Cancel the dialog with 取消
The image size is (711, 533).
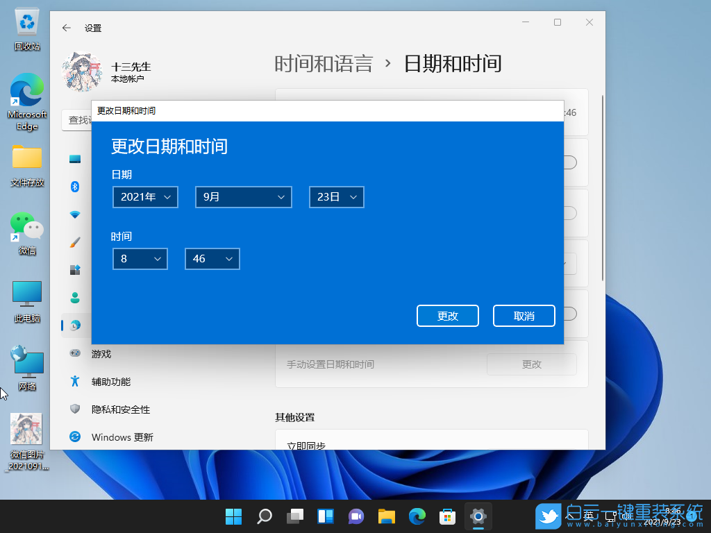[x=524, y=316]
